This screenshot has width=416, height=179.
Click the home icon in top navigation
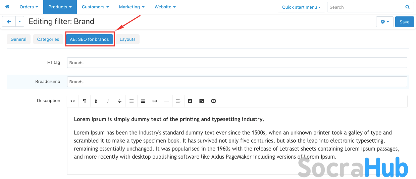(x=7, y=7)
